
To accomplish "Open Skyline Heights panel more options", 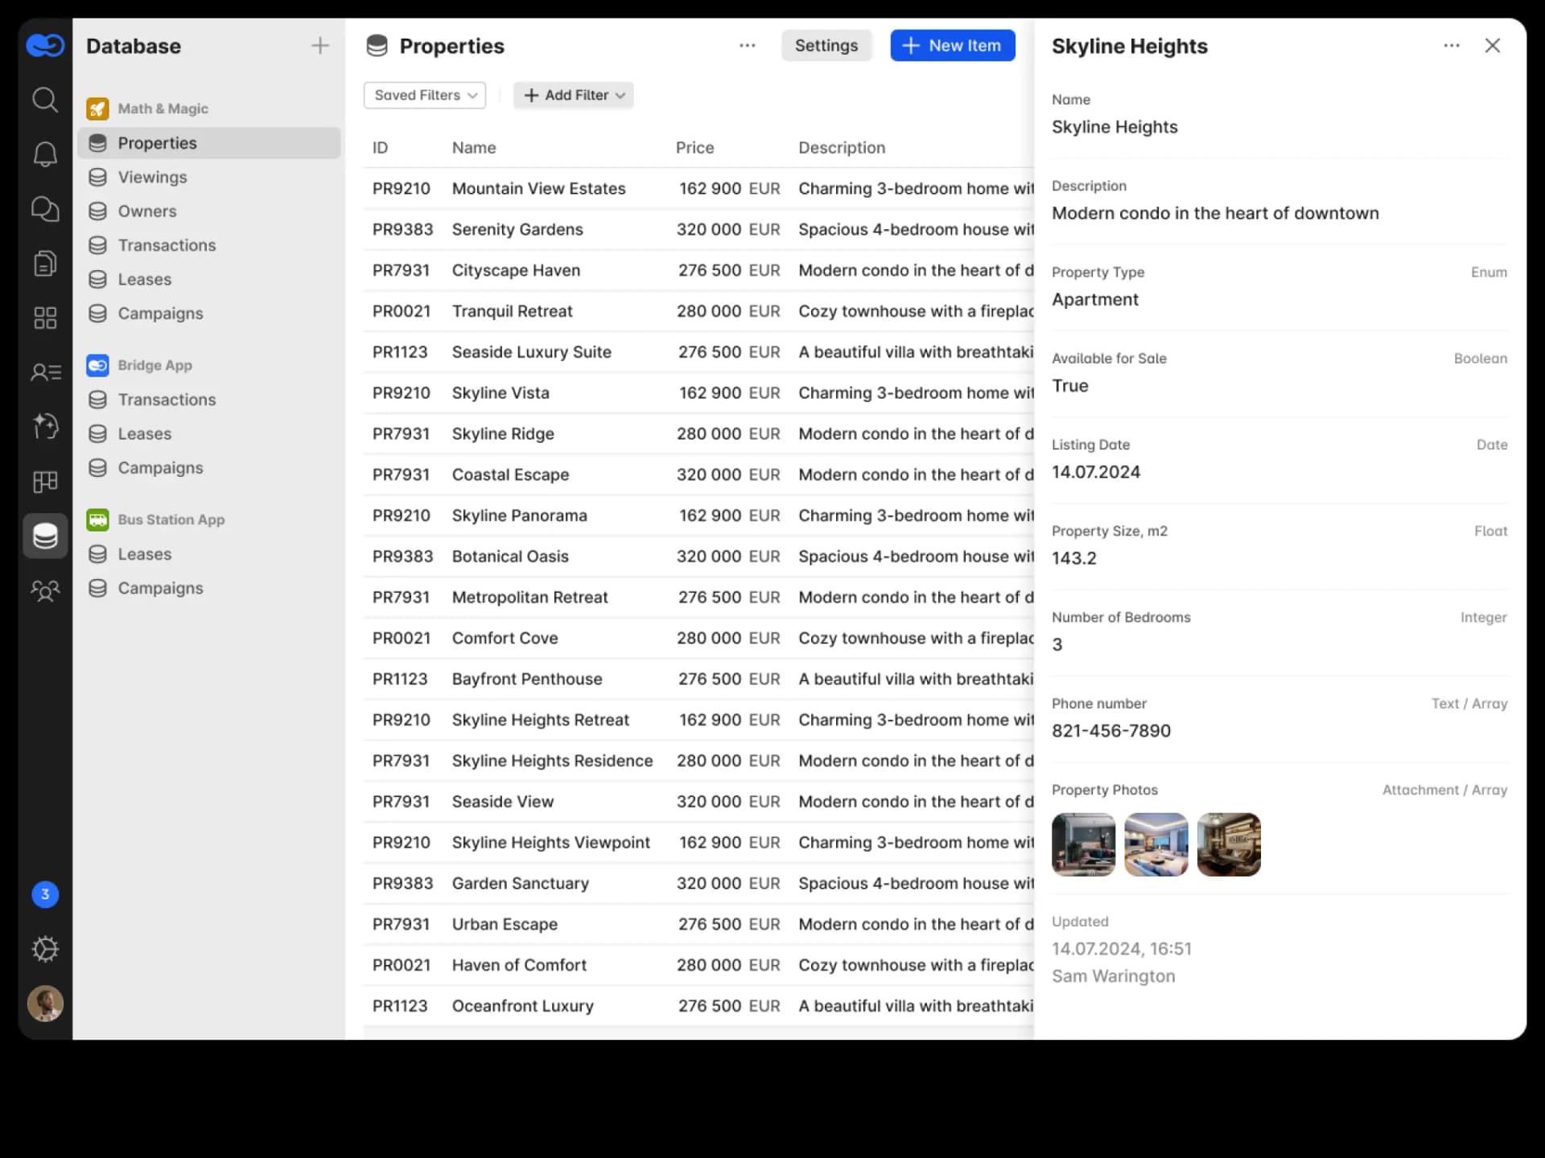I will (1452, 46).
